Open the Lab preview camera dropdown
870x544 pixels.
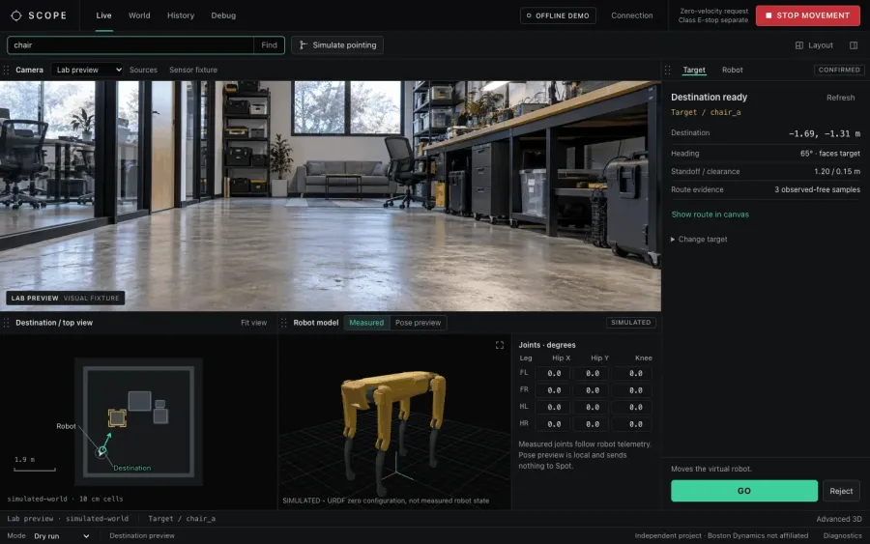(88, 70)
